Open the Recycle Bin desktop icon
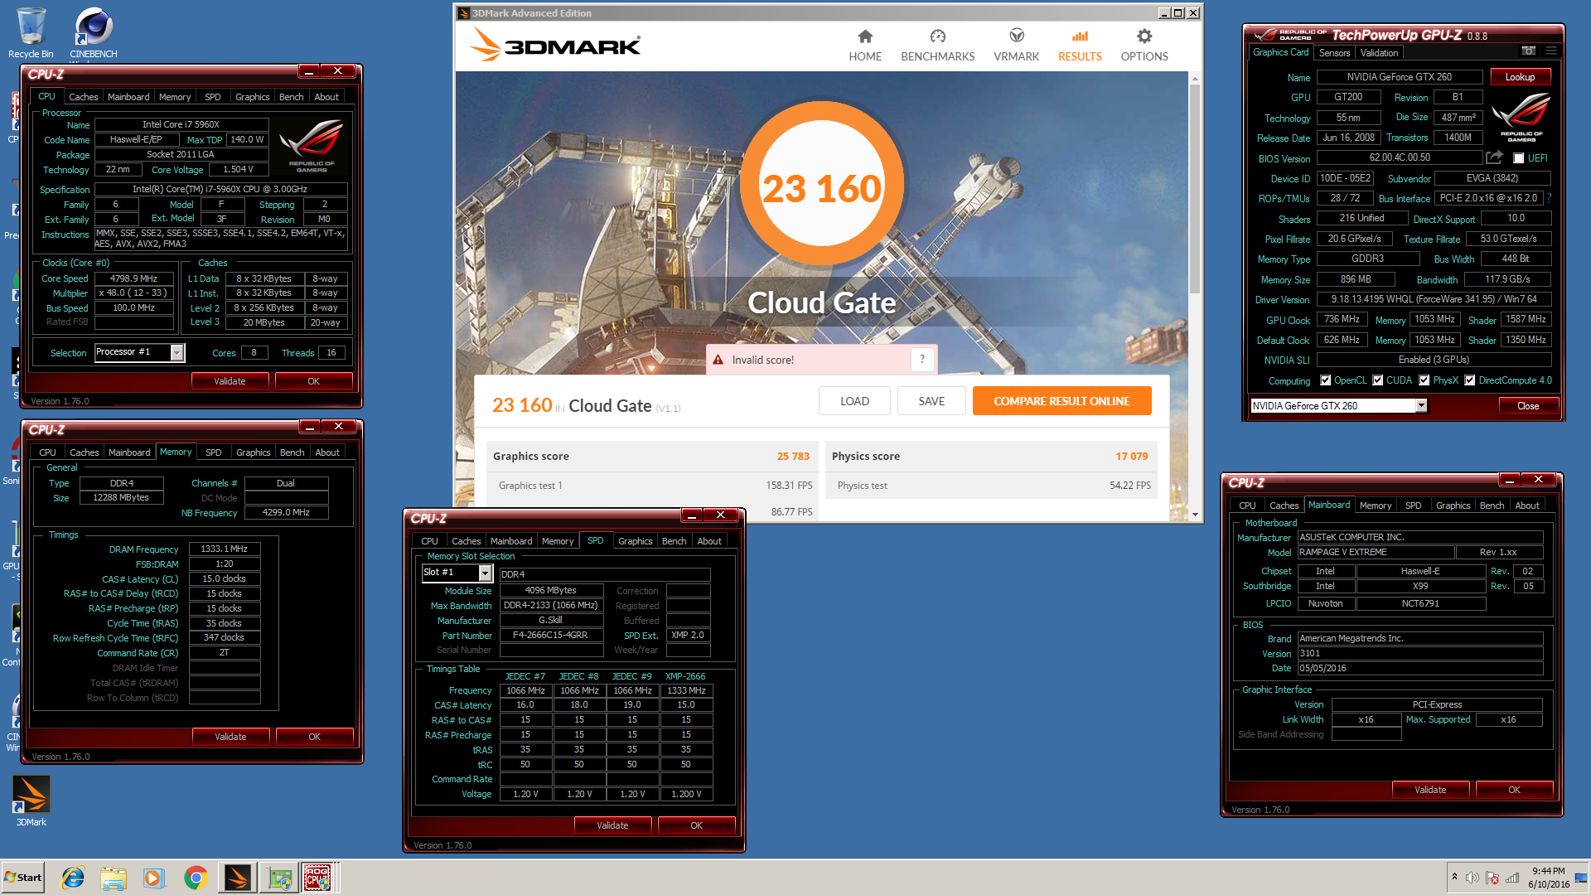 [x=31, y=33]
